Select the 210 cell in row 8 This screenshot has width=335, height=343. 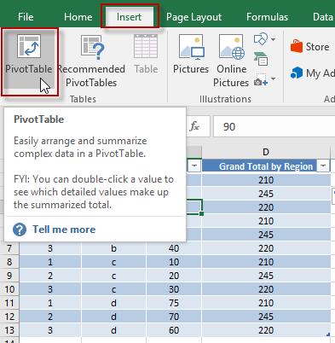[x=266, y=262]
